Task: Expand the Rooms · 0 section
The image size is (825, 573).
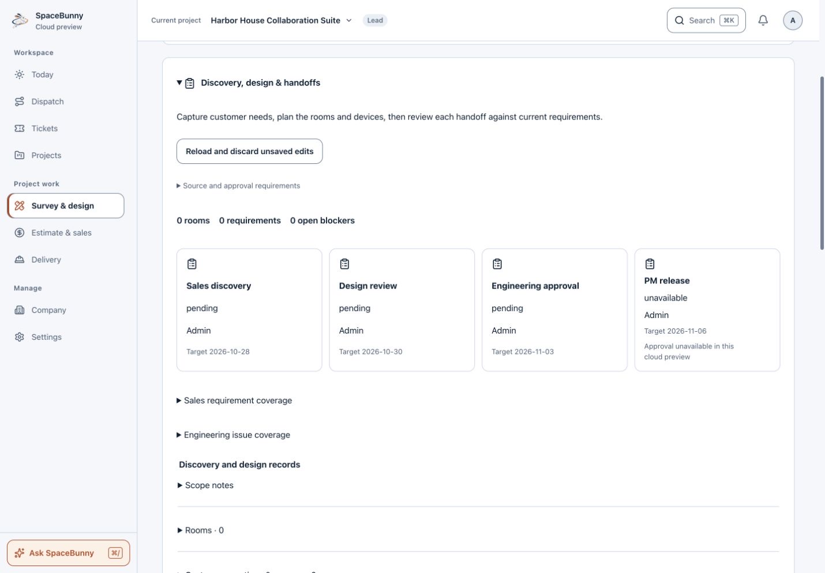Action: pyautogui.click(x=201, y=530)
